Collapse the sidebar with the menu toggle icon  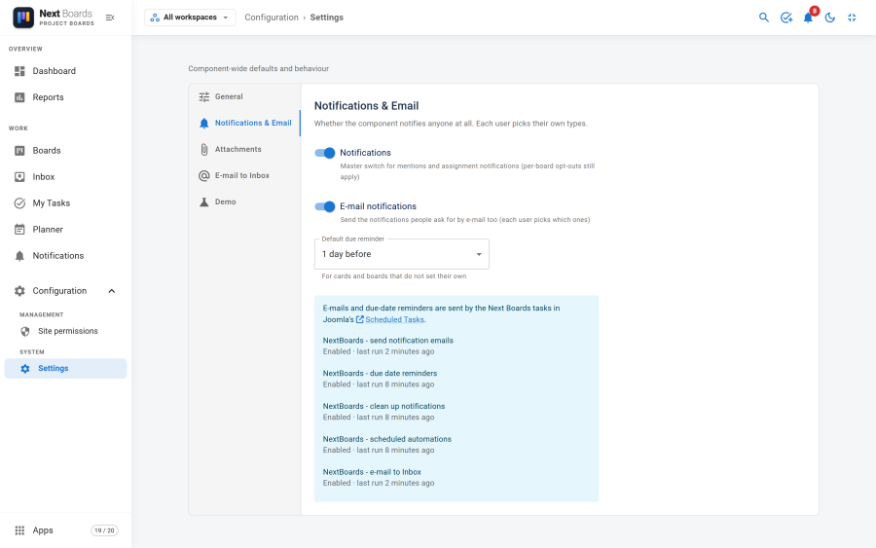110,18
